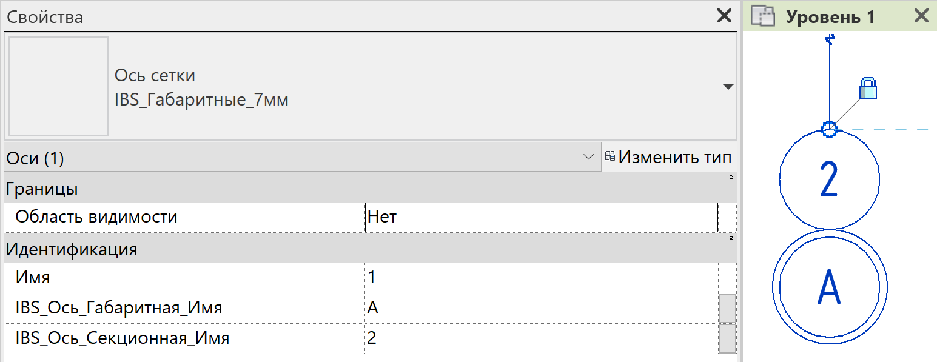This screenshot has height=362, width=937.
Task: Click the Уровень 1 view tab icon
Action: click(x=763, y=16)
